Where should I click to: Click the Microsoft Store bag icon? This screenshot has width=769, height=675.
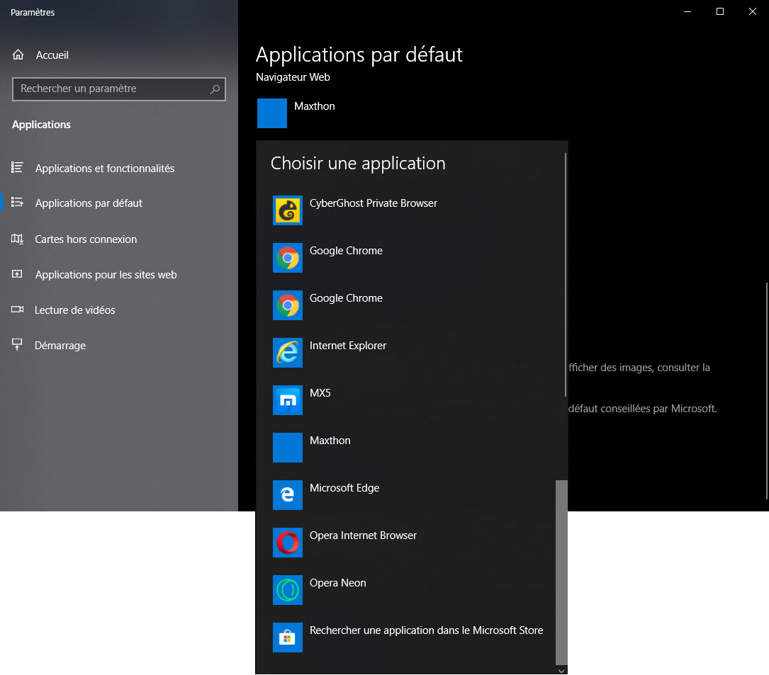click(287, 637)
